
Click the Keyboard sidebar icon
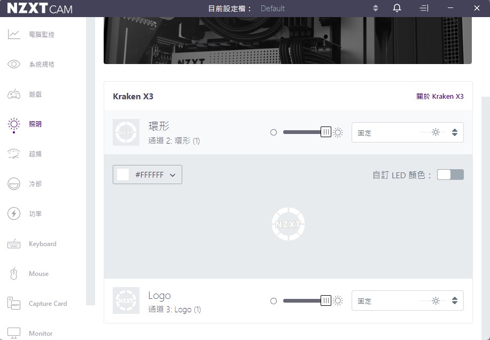click(14, 244)
